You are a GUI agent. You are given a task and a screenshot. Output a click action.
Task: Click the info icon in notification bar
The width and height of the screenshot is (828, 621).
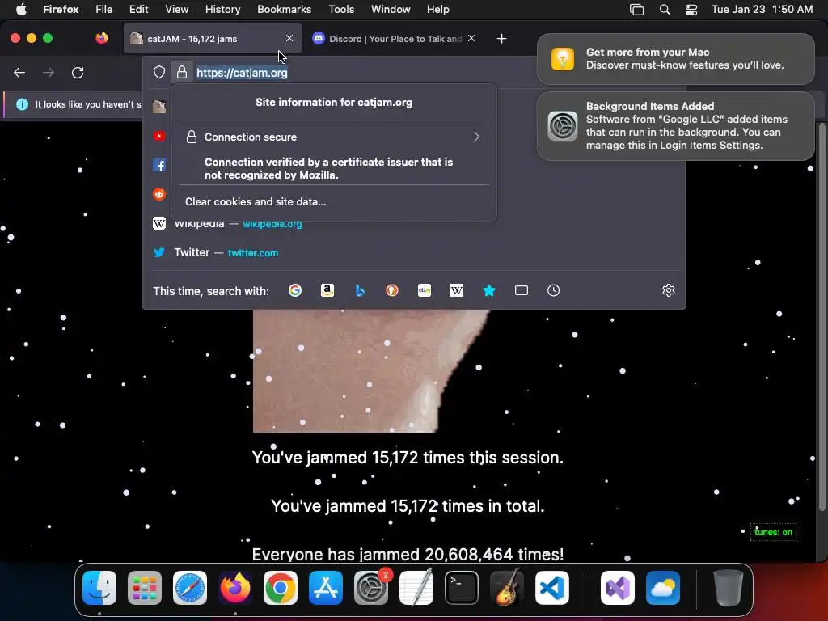tap(22, 104)
